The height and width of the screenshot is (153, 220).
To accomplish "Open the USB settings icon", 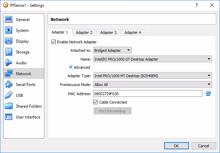I will click(9, 95).
